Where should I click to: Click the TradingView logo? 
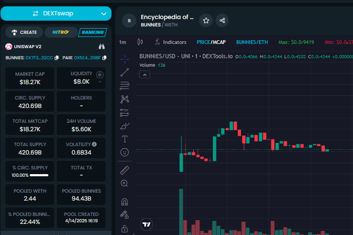click(x=147, y=224)
